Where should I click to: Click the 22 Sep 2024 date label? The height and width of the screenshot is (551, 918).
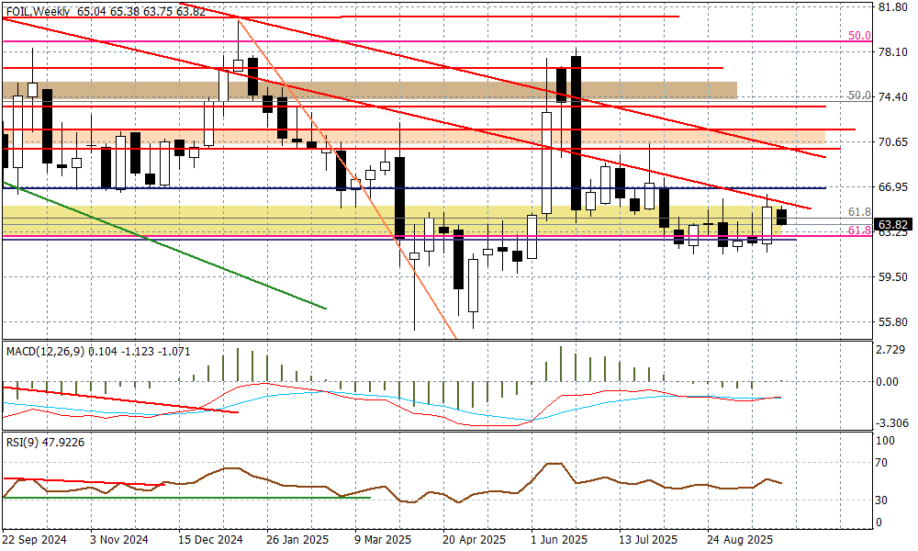coord(35,539)
